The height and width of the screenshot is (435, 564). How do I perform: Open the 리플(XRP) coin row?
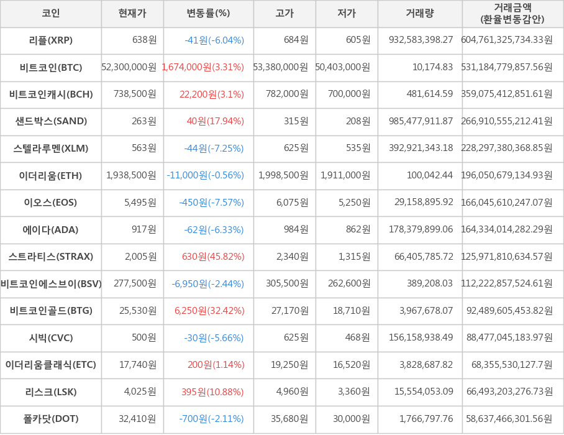(51, 40)
